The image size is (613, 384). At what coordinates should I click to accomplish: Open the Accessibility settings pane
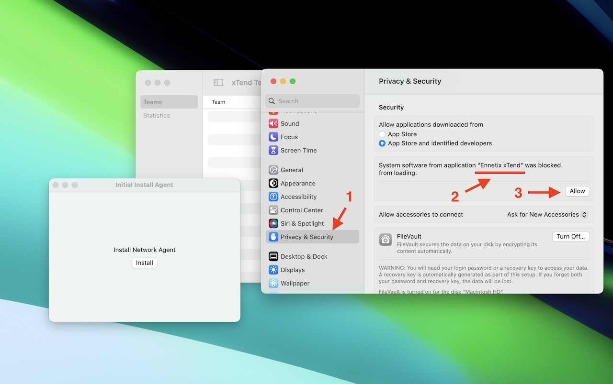(312, 197)
